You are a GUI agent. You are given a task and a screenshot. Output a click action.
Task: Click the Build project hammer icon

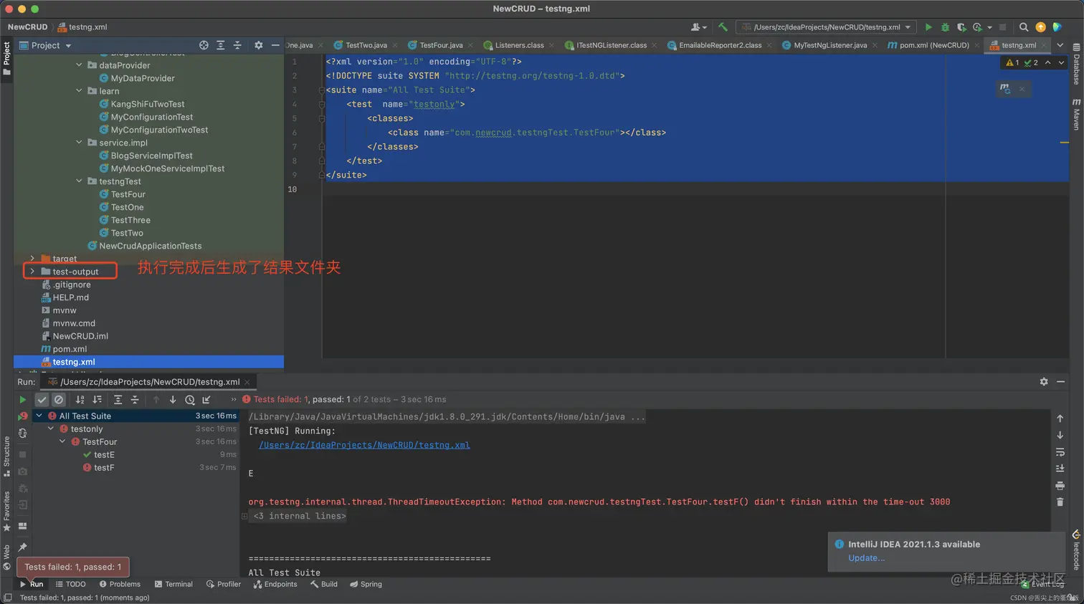click(x=723, y=27)
